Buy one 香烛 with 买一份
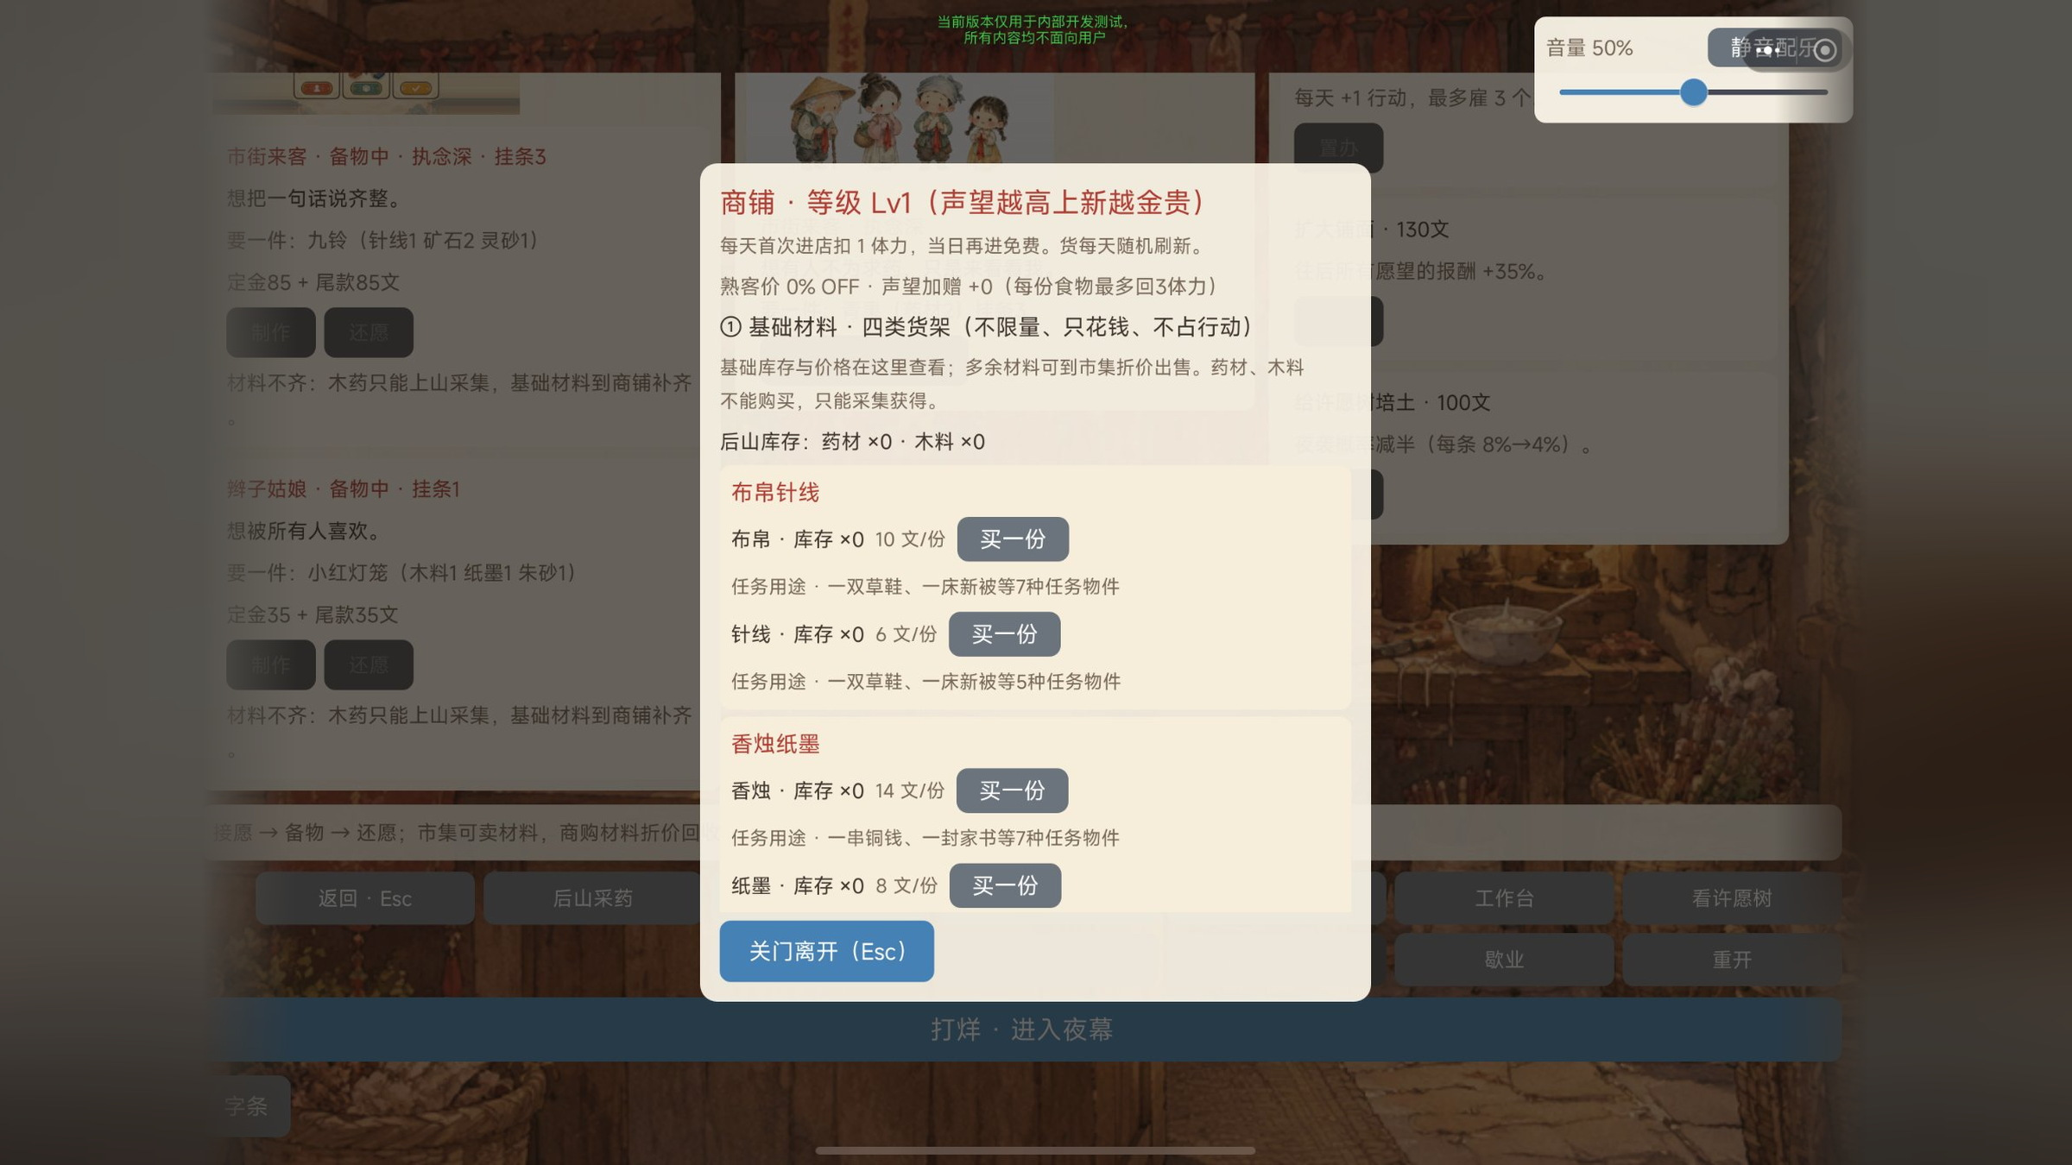The width and height of the screenshot is (2072, 1165). pyautogui.click(x=1012, y=790)
